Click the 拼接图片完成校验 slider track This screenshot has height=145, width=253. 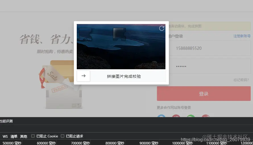pos(121,76)
